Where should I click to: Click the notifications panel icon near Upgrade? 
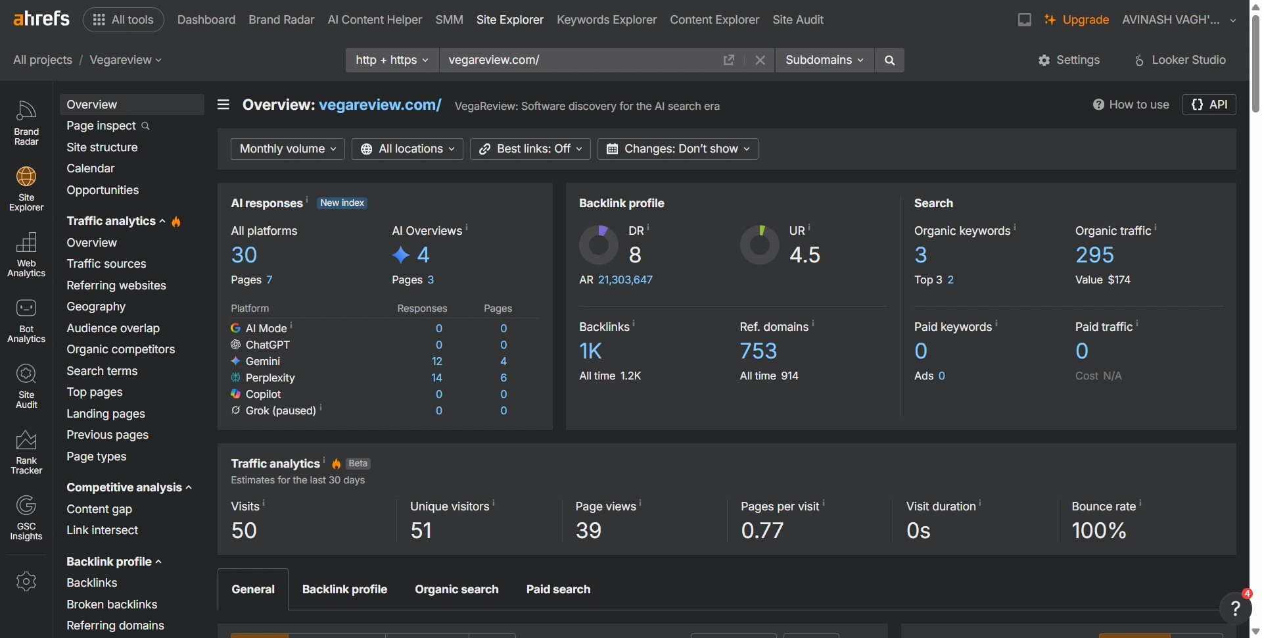(1024, 20)
